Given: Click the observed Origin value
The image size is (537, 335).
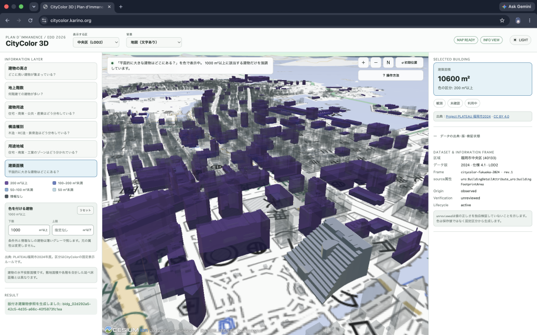Looking at the screenshot, I should [x=468, y=191].
